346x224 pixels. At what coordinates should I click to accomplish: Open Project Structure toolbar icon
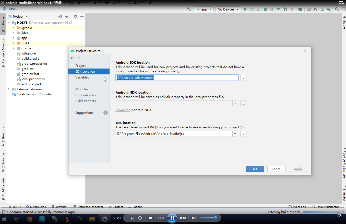(300, 9)
